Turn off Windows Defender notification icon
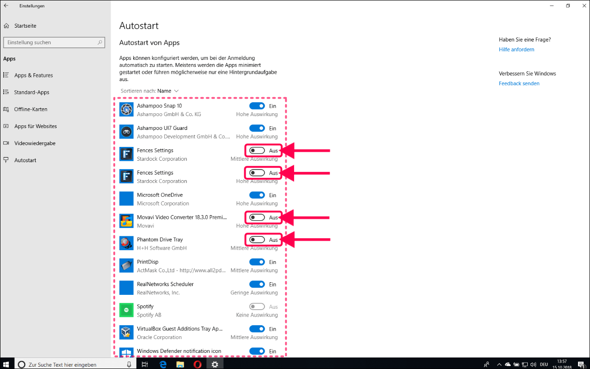 pyautogui.click(x=257, y=351)
